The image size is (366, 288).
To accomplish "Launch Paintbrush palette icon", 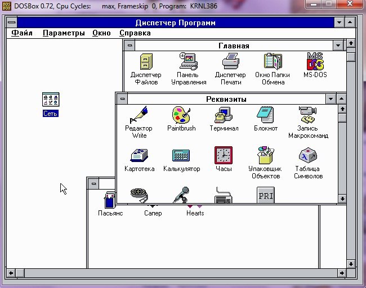I will click(x=181, y=115).
